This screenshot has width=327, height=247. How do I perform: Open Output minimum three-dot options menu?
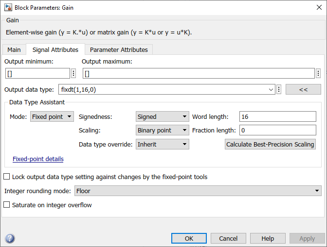click(73, 73)
